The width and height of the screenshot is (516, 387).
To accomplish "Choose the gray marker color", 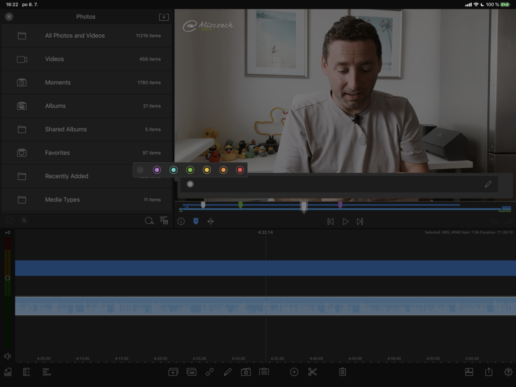I will point(140,170).
